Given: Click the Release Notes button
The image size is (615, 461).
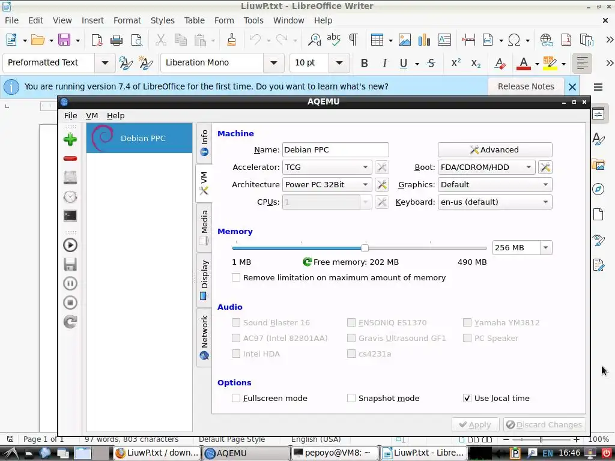Looking at the screenshot, I should point(526,86).
